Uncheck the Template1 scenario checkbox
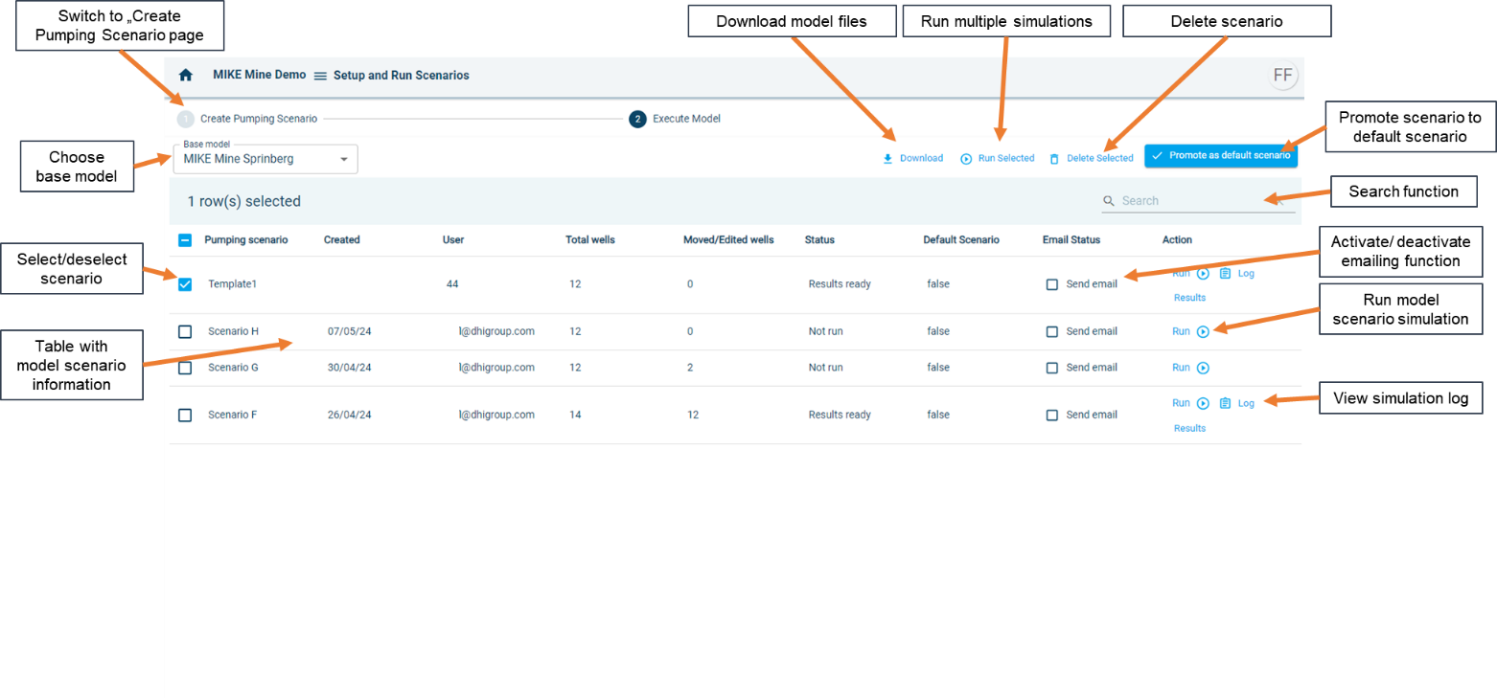The image size is (1497, 698). click(186, 284)
